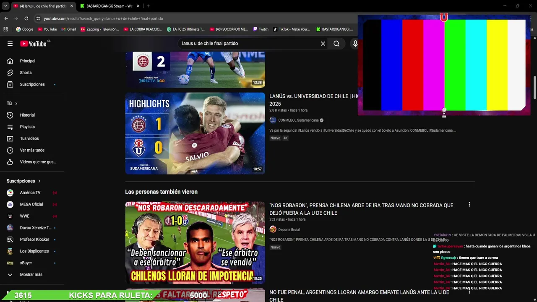Click the 4K badge under CONMEBOL video

(x=286, y=138)
